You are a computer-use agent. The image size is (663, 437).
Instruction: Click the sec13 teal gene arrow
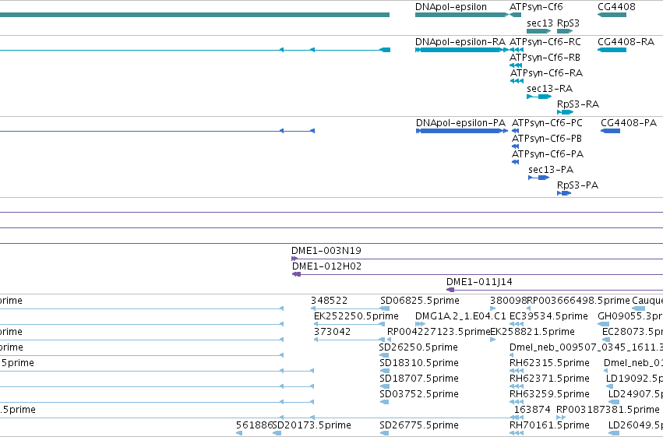click(538, 31)
